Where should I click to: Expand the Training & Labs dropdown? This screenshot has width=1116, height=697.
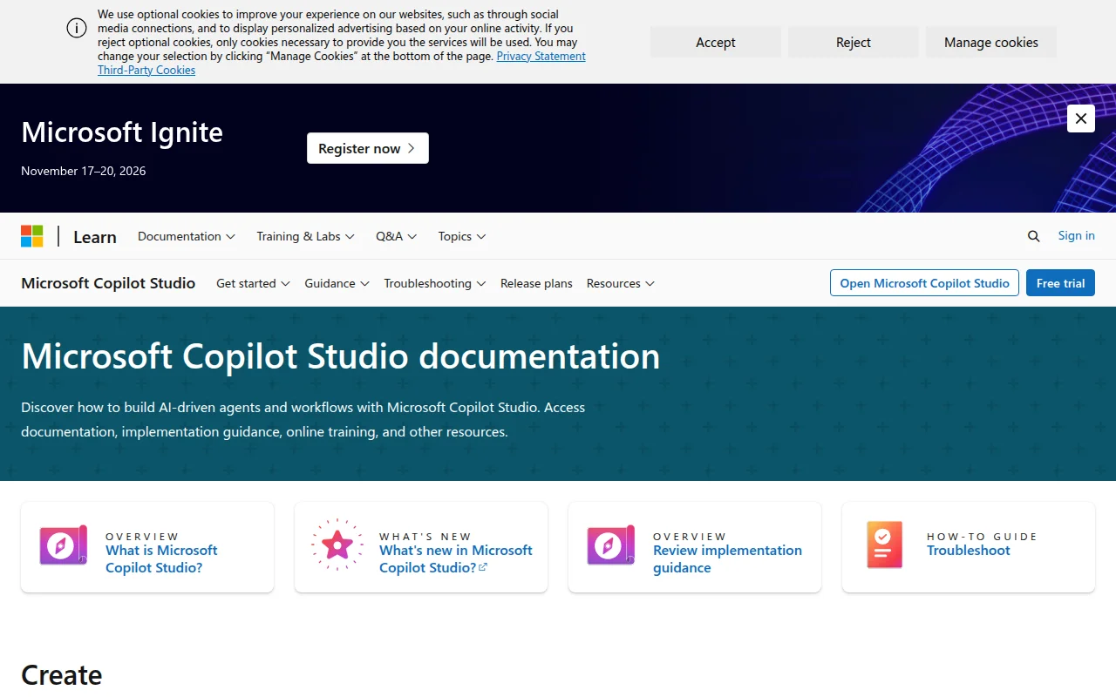(x=305, y=236)
